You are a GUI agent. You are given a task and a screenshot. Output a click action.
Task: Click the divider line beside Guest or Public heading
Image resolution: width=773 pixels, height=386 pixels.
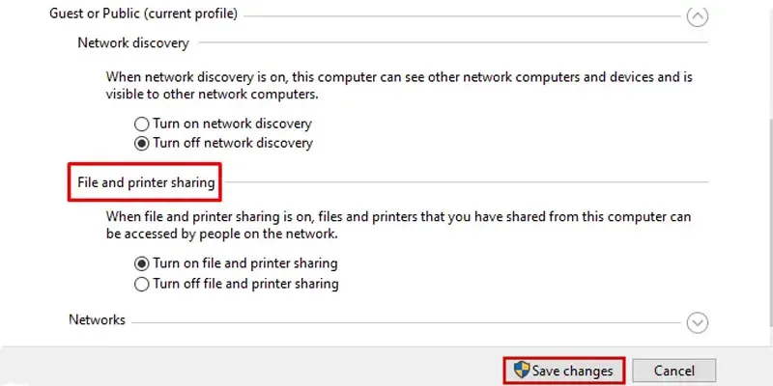[x=462, y=16]
